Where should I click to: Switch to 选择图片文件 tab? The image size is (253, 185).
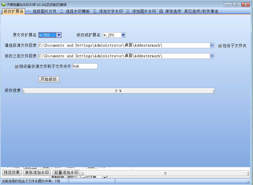pos(42,11)
